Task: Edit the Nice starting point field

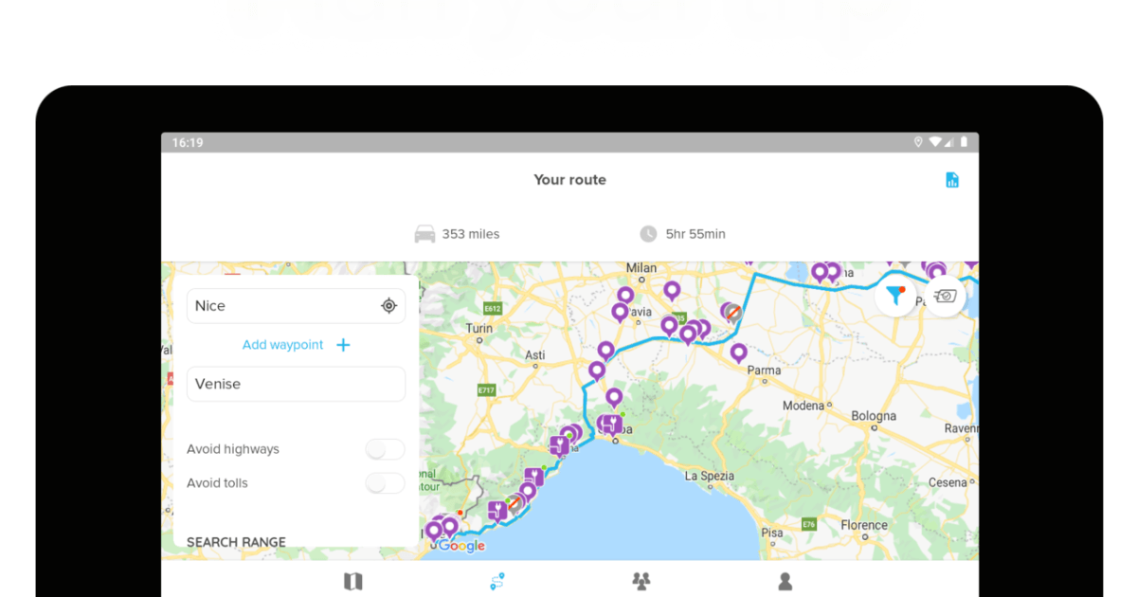Action: [x=280, y=306]
